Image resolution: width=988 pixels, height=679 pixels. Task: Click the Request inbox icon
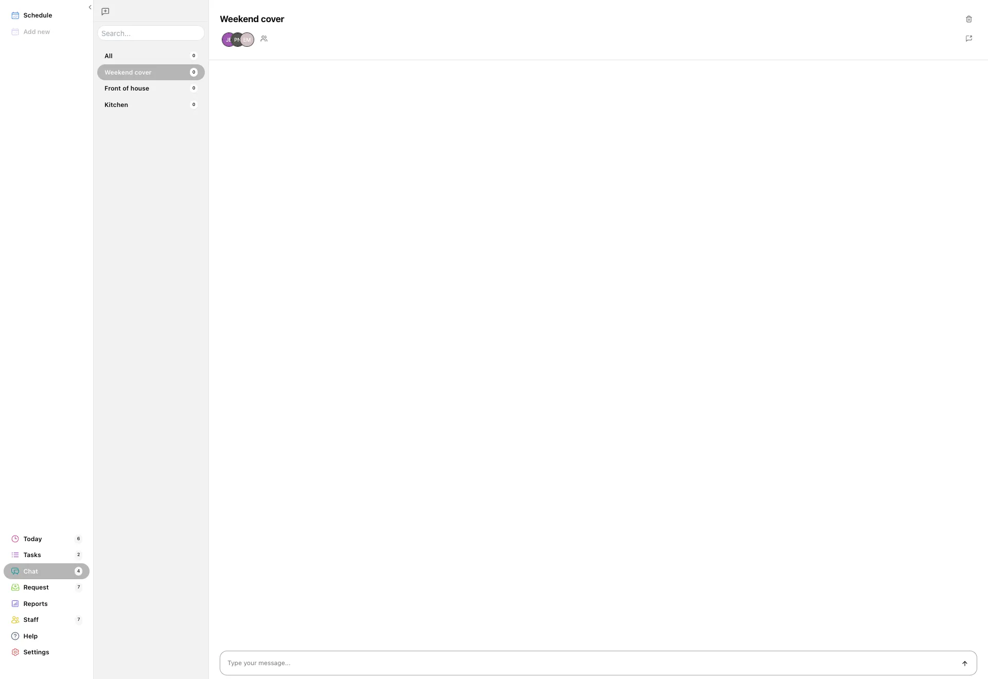point(15,587)
